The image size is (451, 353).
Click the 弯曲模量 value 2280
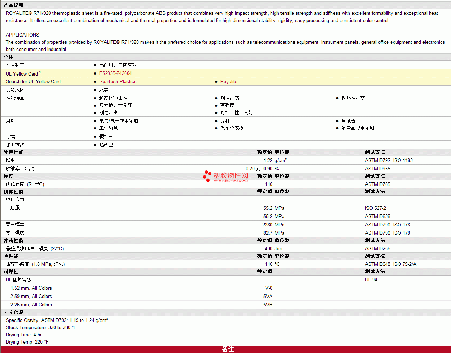pos(267,225)
